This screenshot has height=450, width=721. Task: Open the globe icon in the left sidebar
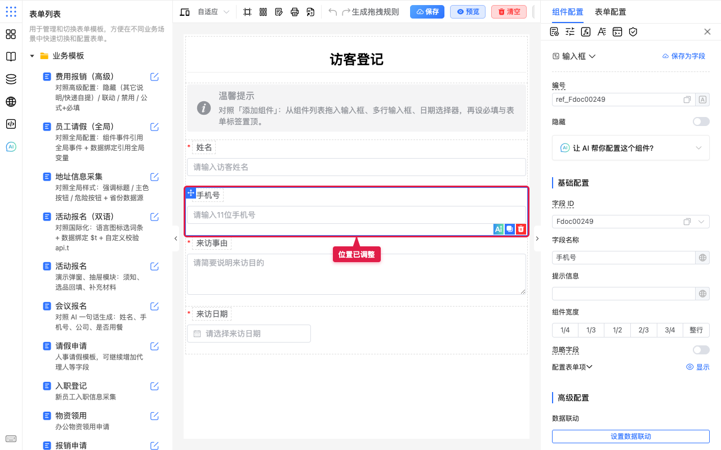coord(11,102)
